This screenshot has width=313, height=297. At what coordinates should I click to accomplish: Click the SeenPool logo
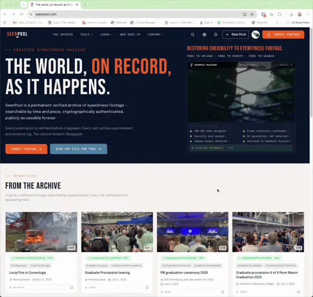coord(17,34)
